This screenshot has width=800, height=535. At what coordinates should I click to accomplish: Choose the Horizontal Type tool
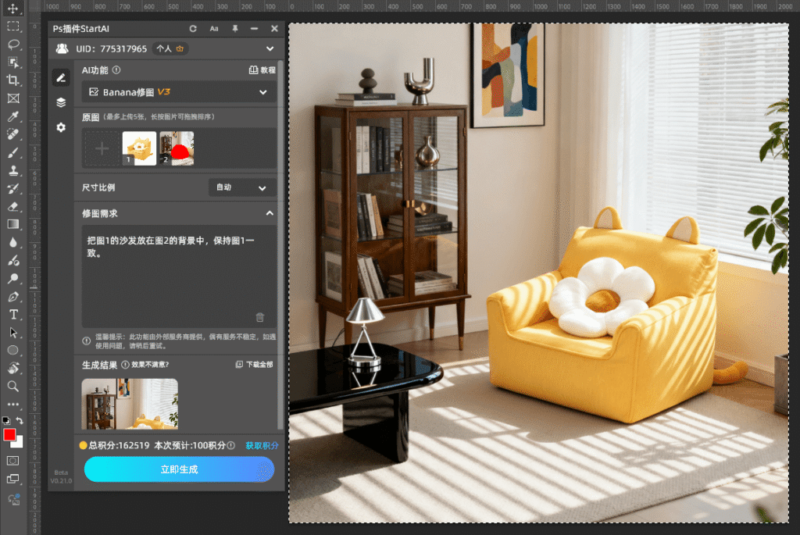(13, 314)
